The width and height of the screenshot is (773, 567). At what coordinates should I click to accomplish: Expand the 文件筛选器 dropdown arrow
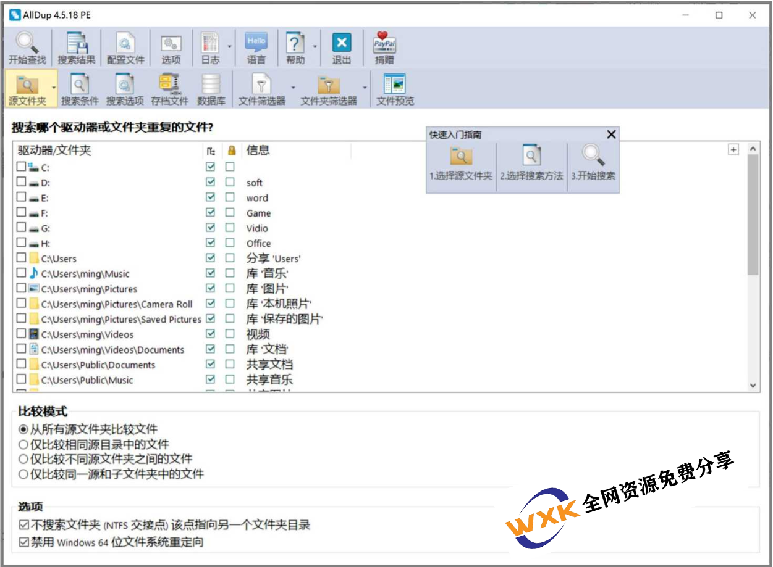point(293,88)
